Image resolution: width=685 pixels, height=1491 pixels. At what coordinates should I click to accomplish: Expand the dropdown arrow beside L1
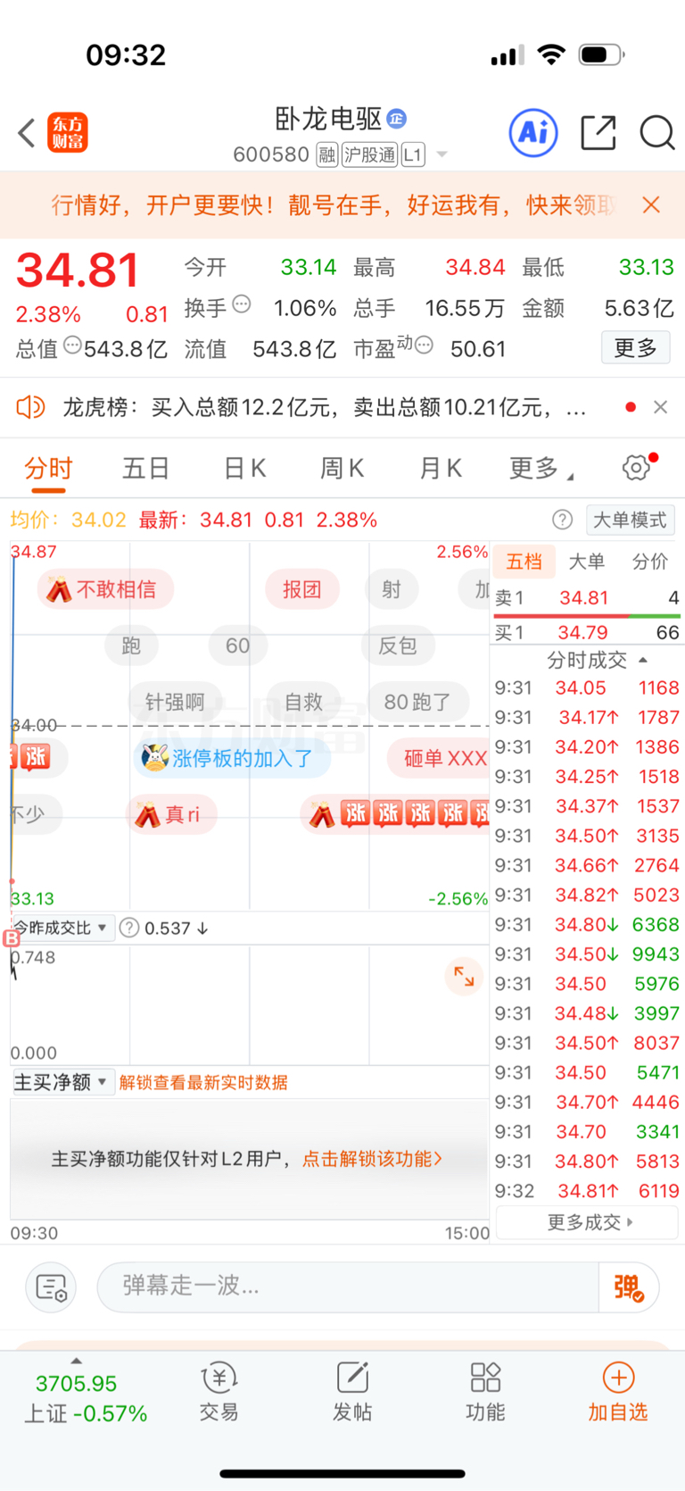[442, 155]
